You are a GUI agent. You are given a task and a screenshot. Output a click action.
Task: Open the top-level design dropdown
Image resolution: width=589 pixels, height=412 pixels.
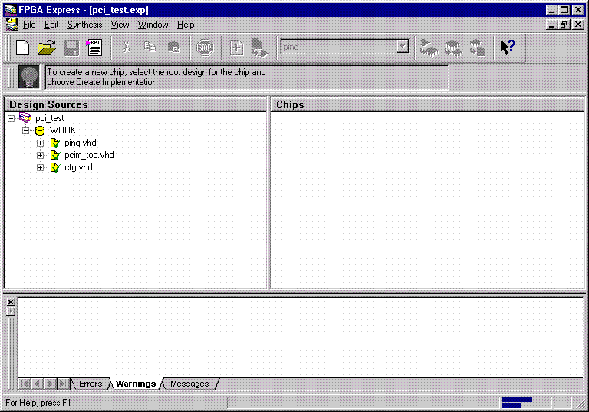tap(403, 48)
